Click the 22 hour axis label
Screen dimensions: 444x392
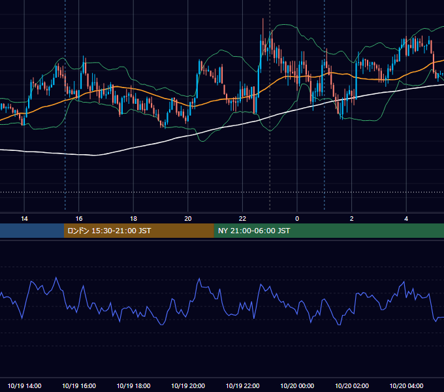pos(242,219)
